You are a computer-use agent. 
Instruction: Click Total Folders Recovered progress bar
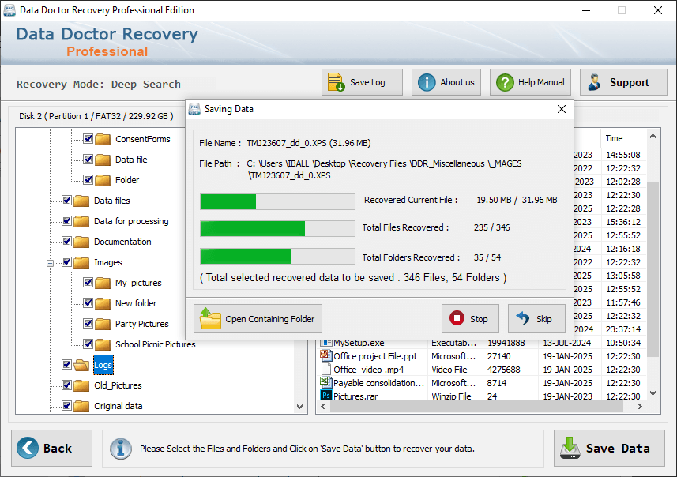tap(277, 256)
